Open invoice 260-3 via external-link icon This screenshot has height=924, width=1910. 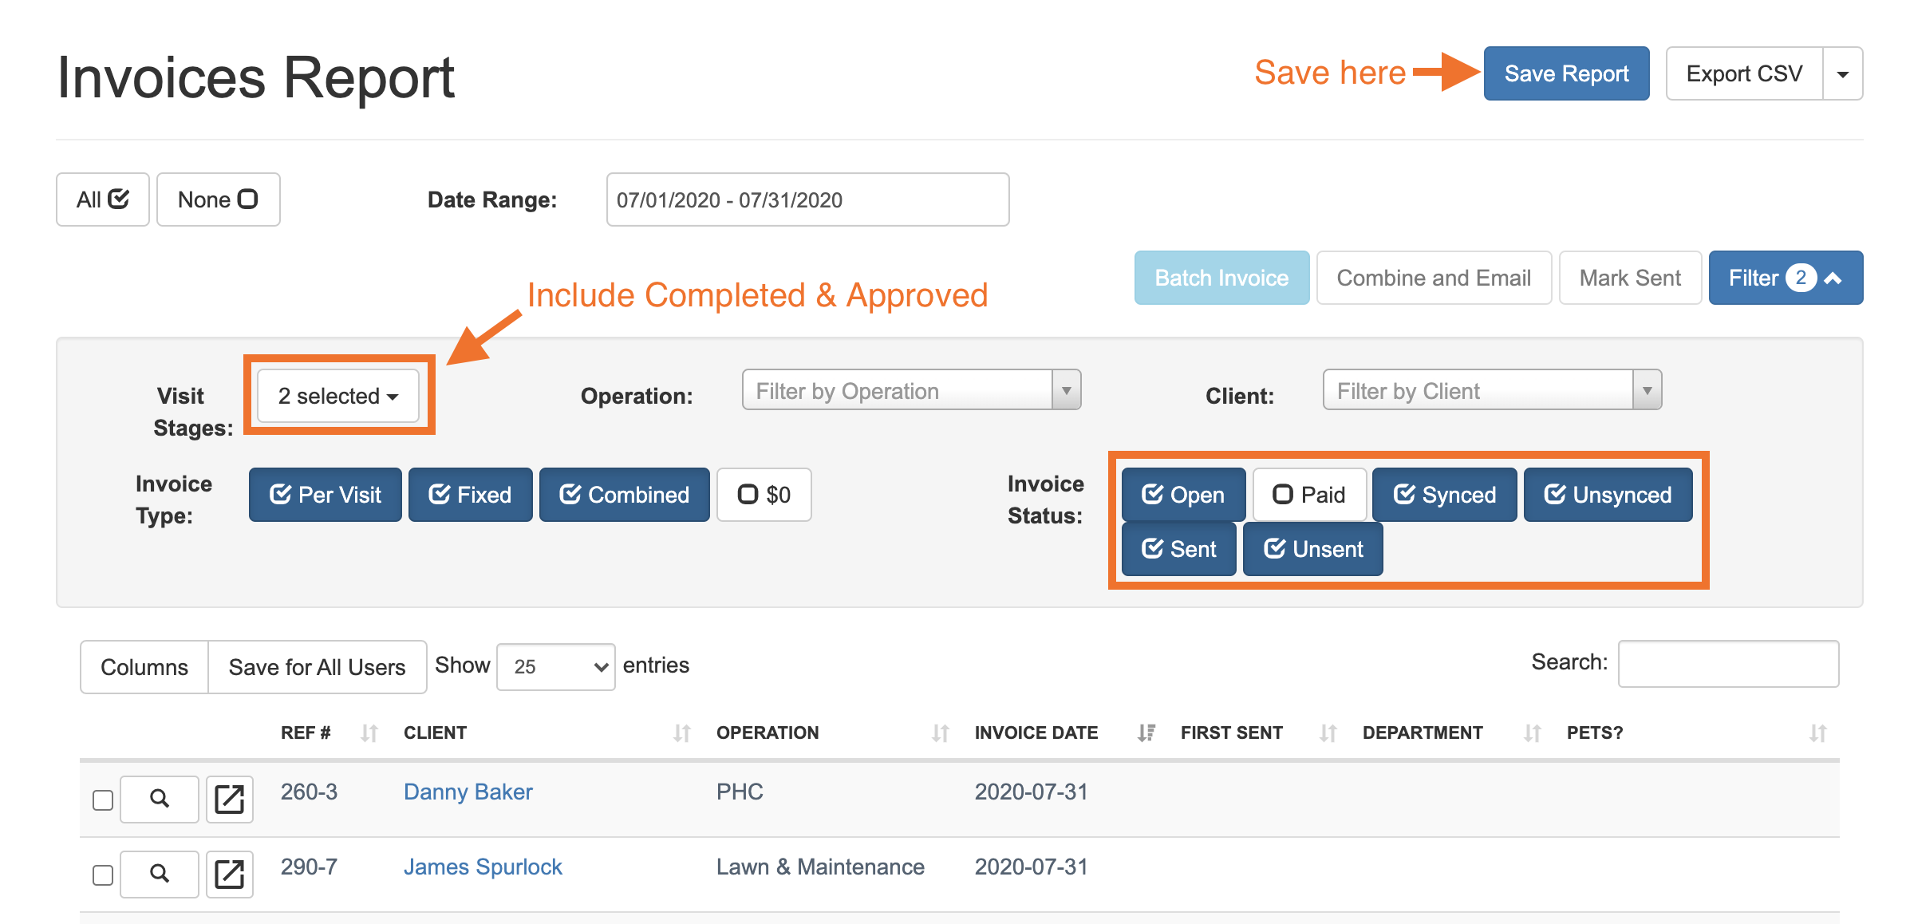point(229,799)
